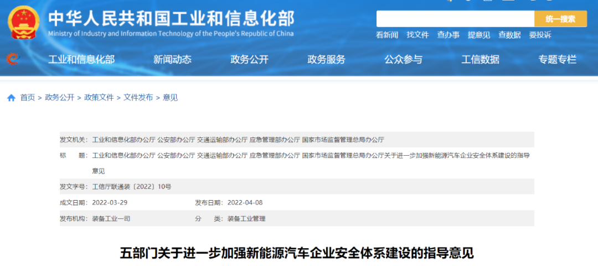598x266 pixels.
Task: Open 查办事 quick link
Action: click(x=448, y=35)
